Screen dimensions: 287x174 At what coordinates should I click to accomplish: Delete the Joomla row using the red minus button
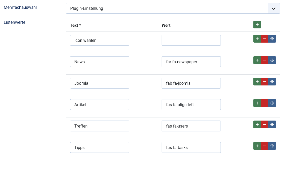pyautogui.click(x=264, y=82)
